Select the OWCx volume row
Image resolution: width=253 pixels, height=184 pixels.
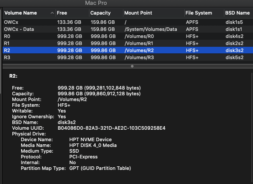click(128, 22)
